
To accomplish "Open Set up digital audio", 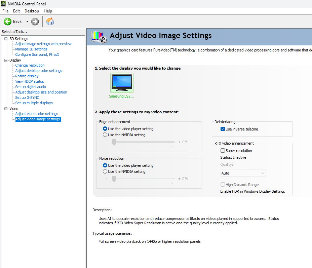I will pos(31,87).
